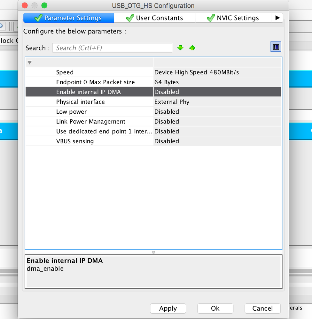Focus the Search (Crtl+F) field
Image resolution: width=312 pixels, height=319 pixels.
coord(112,48)
